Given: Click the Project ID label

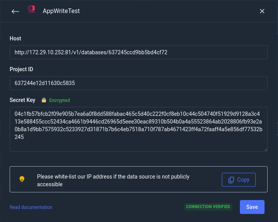Looking at the screenshot, I should (21, 69).
